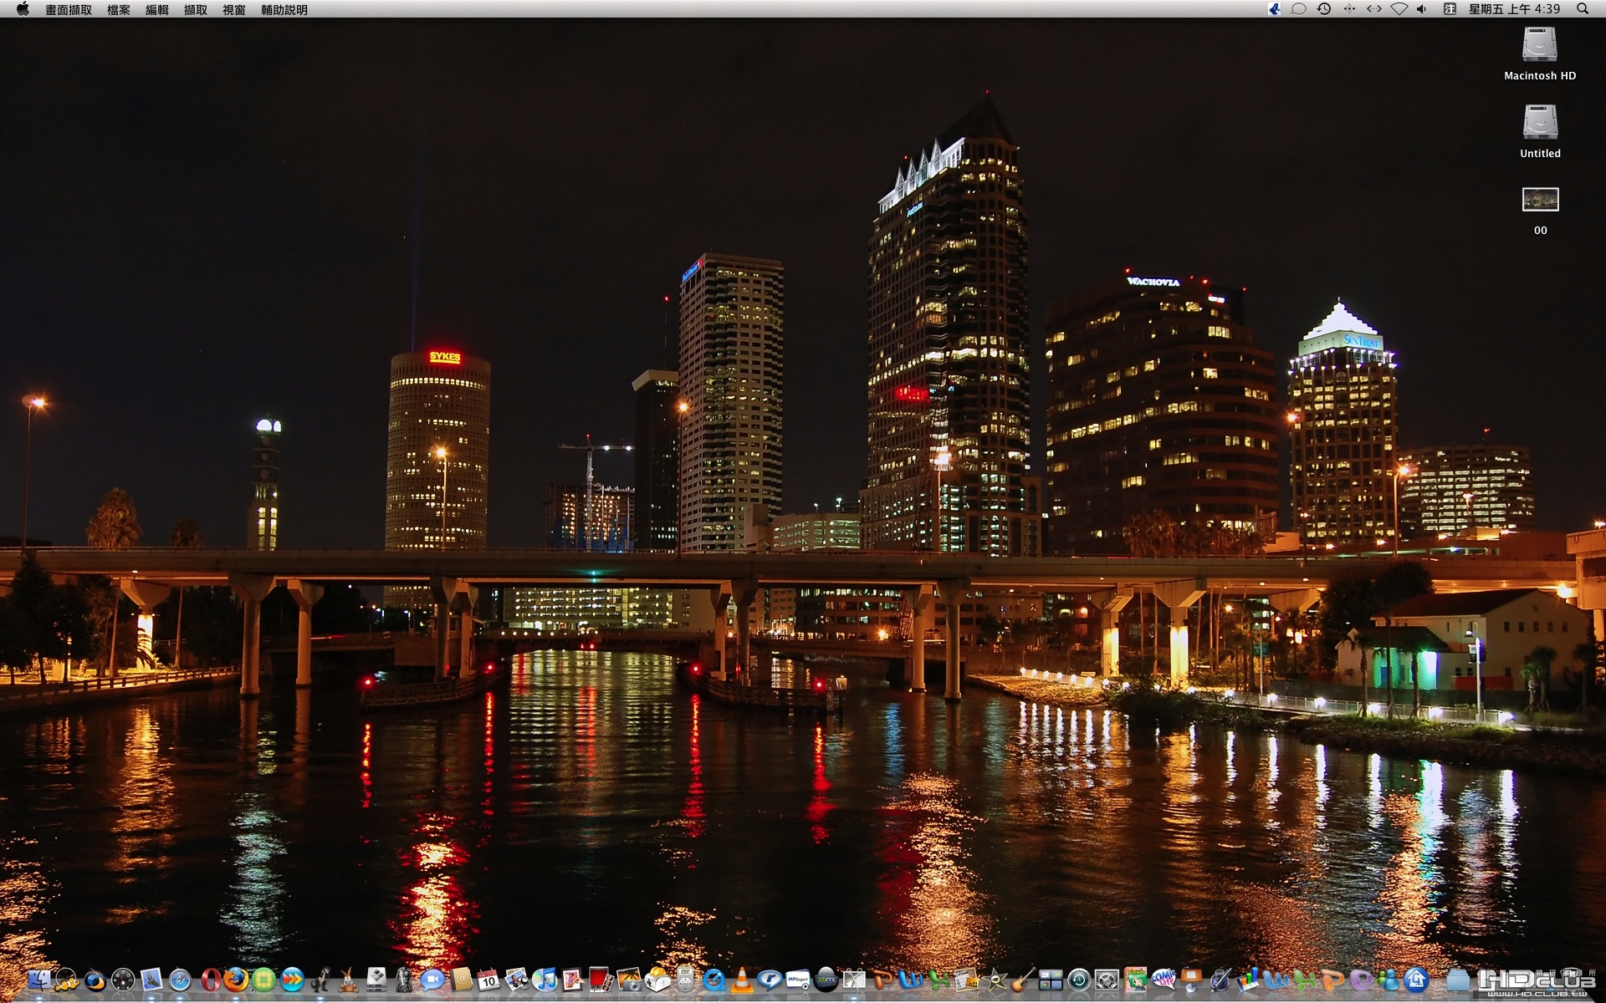
Task: Open Firefox from the dock
Action: pos(236,980)
